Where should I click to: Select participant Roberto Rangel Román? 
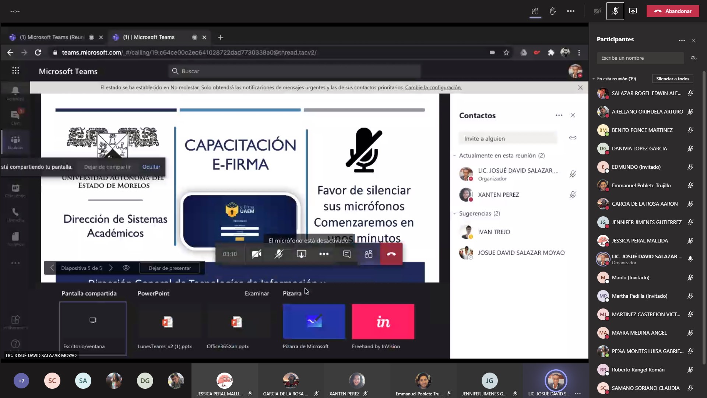(646, 370)
